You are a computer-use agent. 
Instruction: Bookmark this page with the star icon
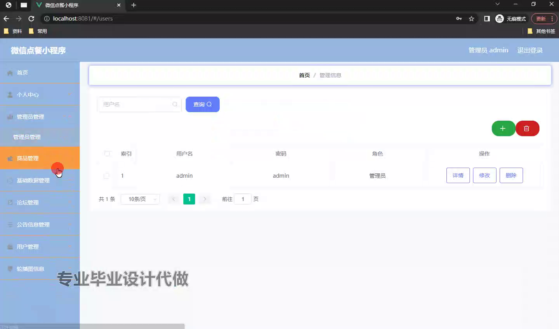pyautogui.click(x=471, y=19)
